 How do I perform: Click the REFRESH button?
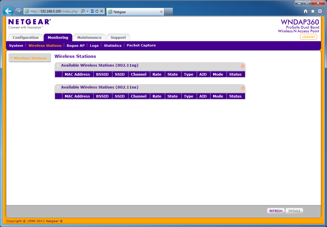[276, 211]
